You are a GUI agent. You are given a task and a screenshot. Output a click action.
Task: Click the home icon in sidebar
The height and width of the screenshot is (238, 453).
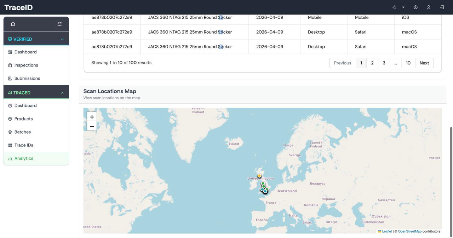click(13, 24)
